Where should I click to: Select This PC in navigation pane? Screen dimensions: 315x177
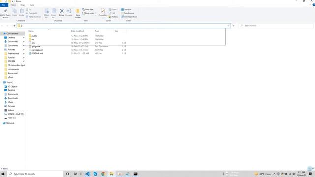(10, 82)
